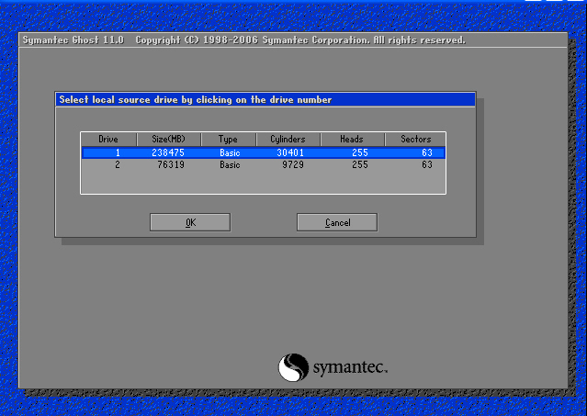Click the Sectors column header
Image resolution: width=587 pixels, height=416 pixels.
pos(415,140)
